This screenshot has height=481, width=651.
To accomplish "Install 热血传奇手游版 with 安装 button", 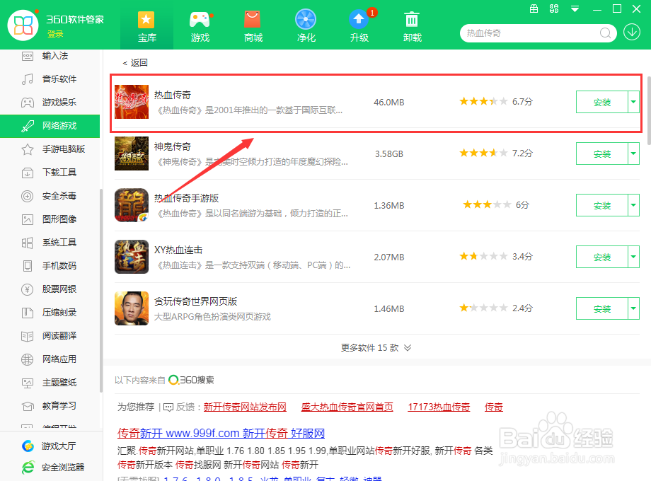I will [x=601, y=205].
